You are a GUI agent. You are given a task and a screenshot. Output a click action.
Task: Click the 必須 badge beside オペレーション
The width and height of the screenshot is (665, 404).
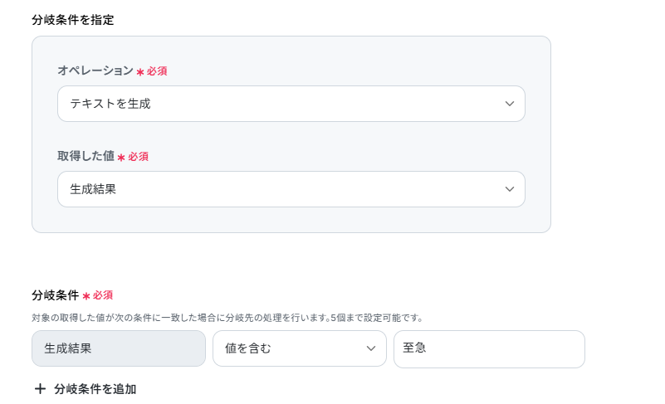tap(157, 71)
